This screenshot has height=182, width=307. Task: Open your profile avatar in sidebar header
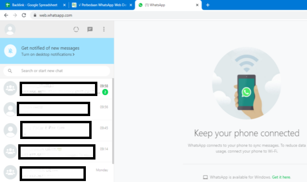coord(10,30)
